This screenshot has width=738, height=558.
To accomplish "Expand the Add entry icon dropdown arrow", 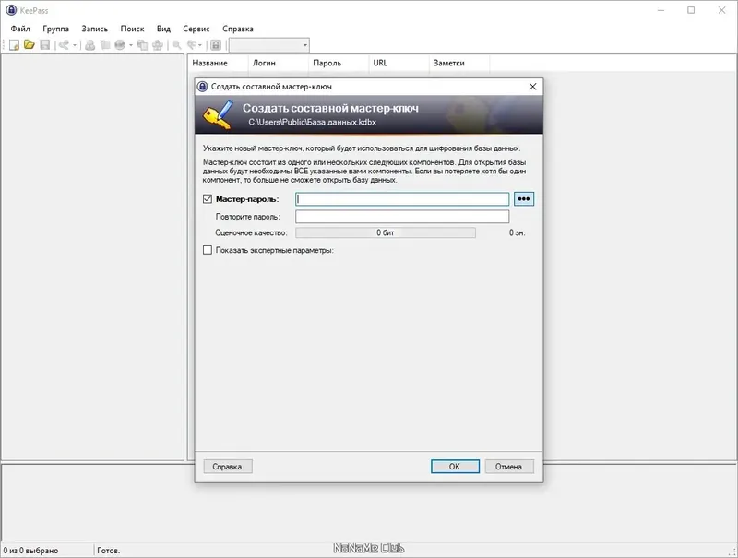I will [75, 45].
